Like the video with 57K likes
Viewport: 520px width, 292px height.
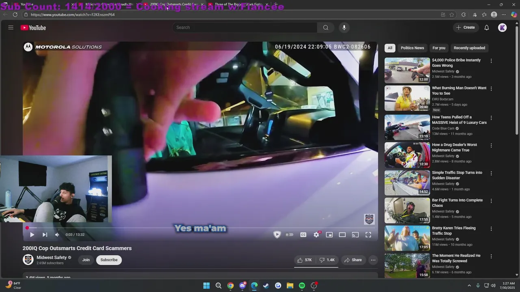[x=304, y=260]
